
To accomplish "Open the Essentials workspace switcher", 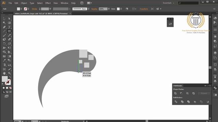I will click(x=168, y=3).
